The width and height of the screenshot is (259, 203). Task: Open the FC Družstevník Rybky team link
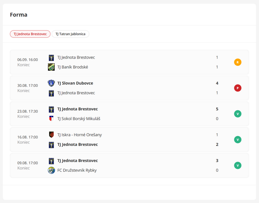tap(77, 170)
